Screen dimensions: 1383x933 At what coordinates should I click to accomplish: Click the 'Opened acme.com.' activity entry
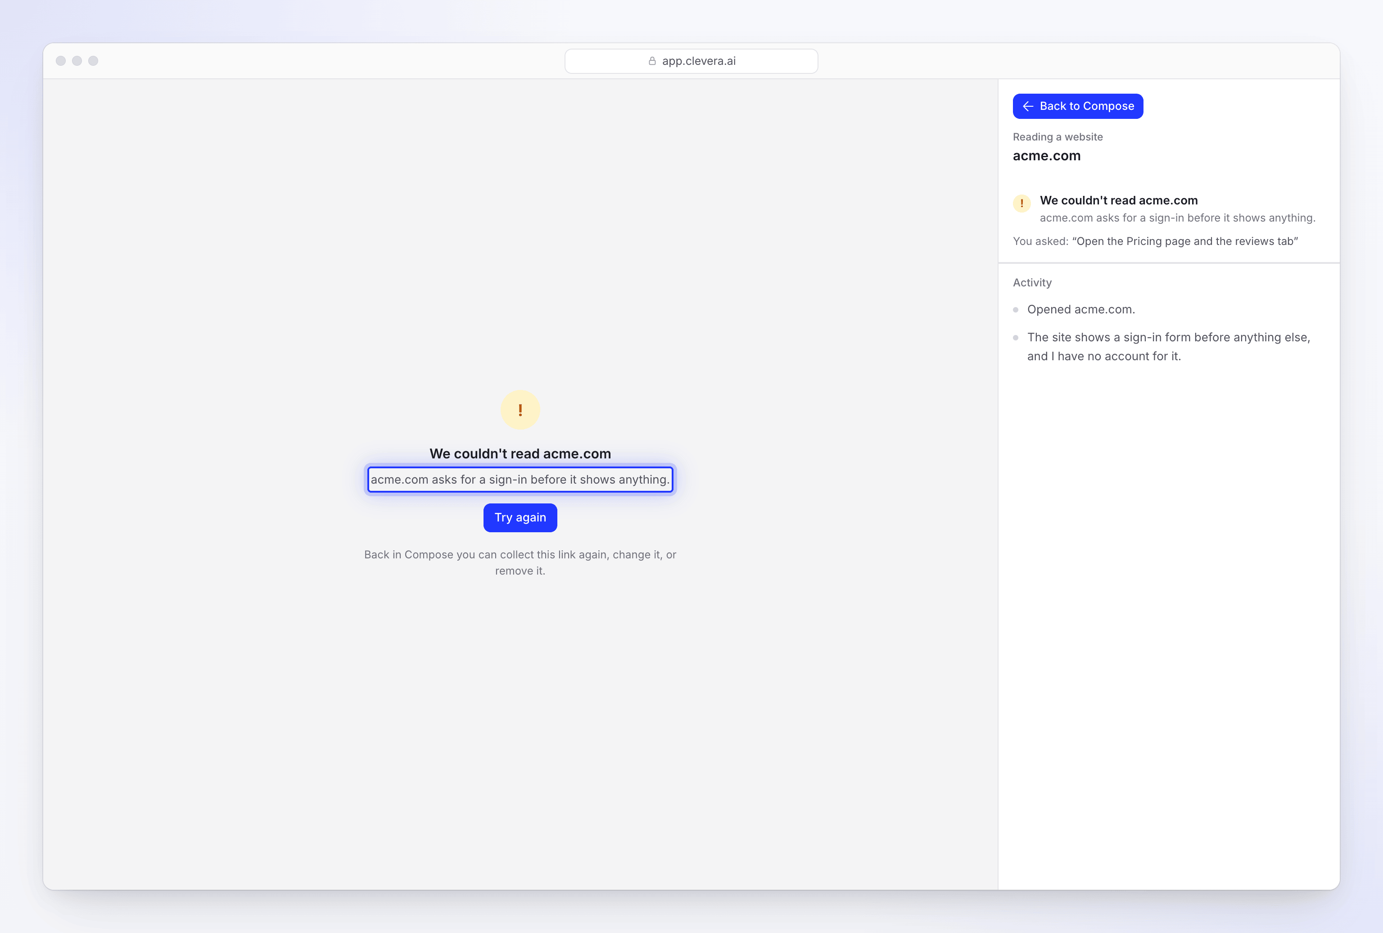[1081, 309]
